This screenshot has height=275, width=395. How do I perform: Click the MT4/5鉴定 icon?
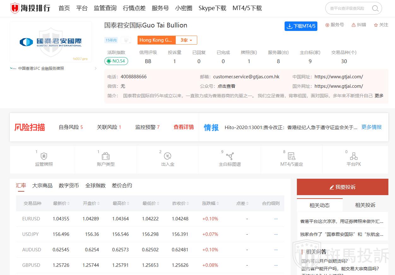[x=292, y=156]
